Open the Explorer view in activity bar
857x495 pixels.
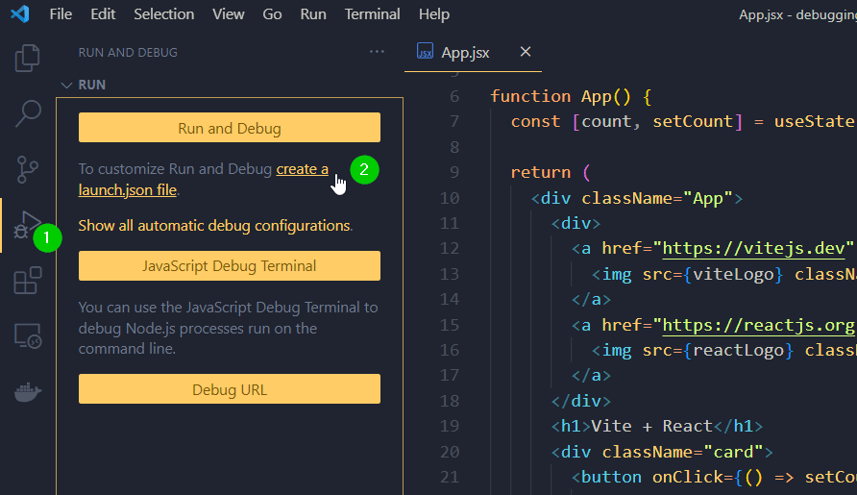[27, 58]
